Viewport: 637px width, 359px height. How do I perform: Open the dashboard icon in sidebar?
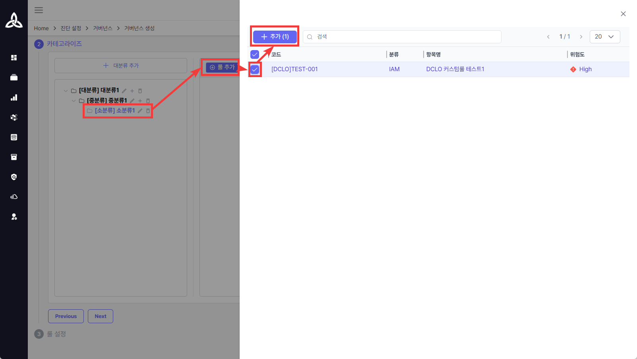coord(14,58)
